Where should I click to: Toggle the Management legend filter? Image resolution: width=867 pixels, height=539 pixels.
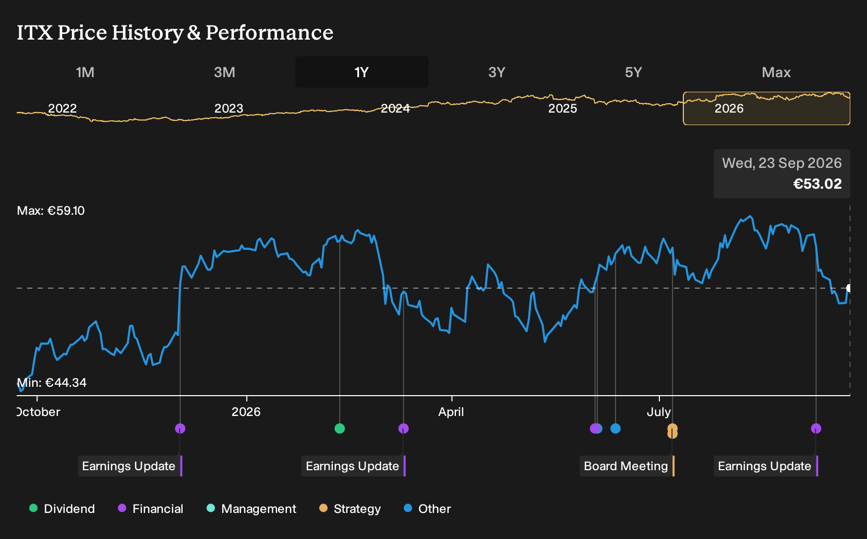pyautogui.click(x=251, y=509)
